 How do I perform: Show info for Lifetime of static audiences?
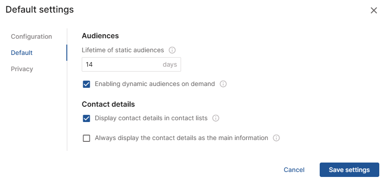(x=172, y=50)
